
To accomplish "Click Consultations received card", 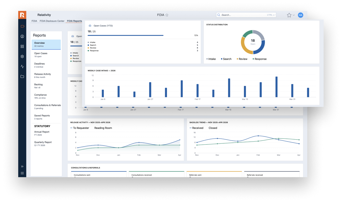I will coord(156,174).
